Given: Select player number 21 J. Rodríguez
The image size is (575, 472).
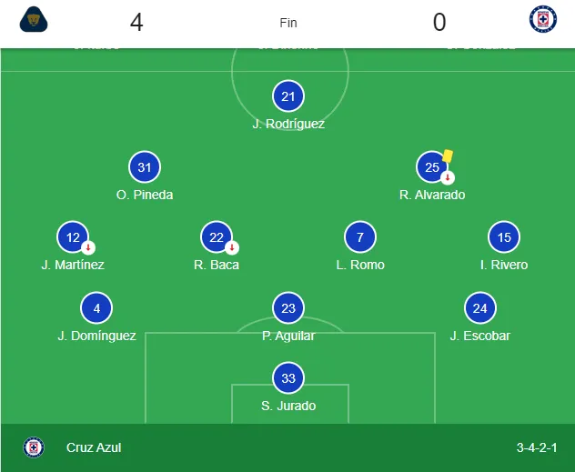Looking at the screenshot, I should [288, 96].
